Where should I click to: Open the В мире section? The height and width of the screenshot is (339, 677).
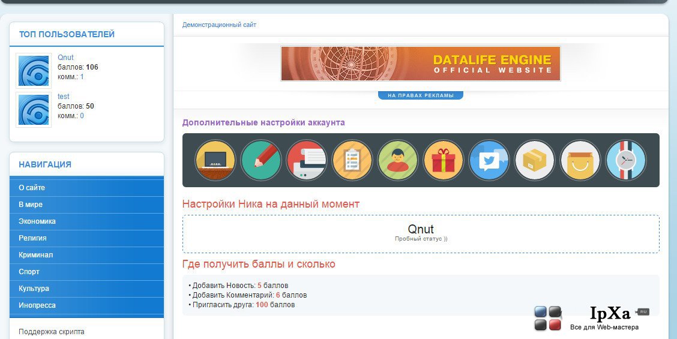point(87,205)
